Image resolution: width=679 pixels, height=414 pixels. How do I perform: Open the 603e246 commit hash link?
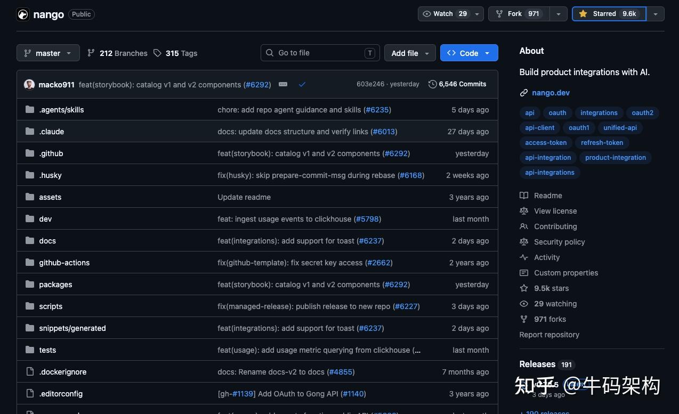click(x=370, y=84)
